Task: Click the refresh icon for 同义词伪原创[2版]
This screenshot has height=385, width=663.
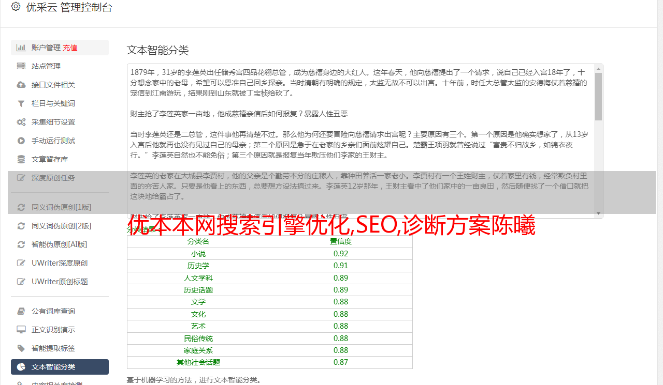Action: [x=21, y=226]
